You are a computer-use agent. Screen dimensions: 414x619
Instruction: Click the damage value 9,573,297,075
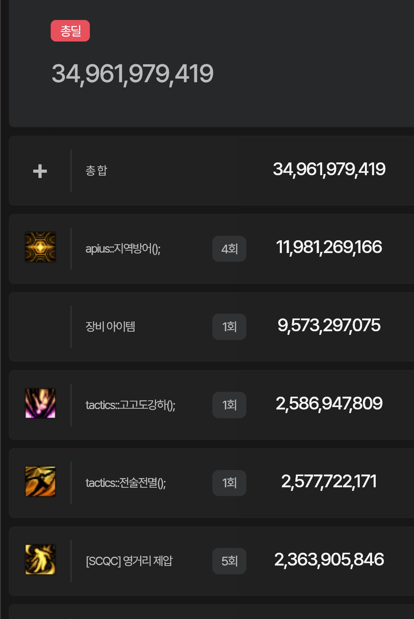[329, 326]
